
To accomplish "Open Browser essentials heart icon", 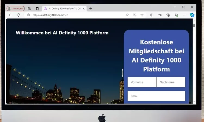I will click(x=176, y=15).
